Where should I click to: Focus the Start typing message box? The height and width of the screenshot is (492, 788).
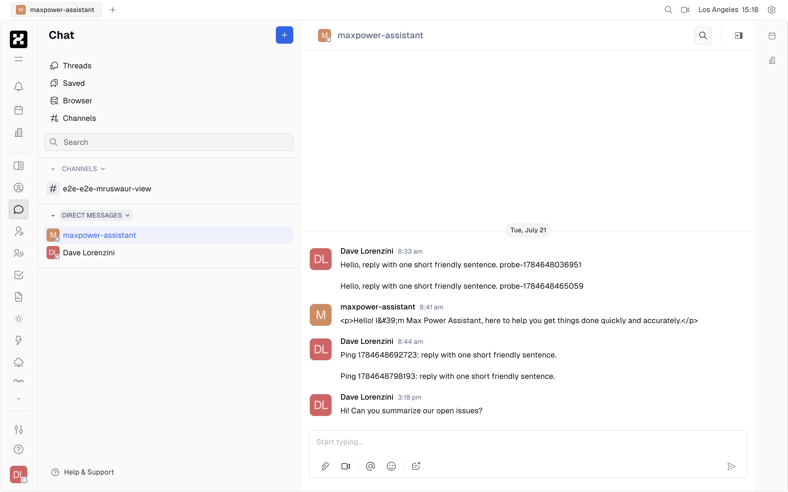pos(528,442)
